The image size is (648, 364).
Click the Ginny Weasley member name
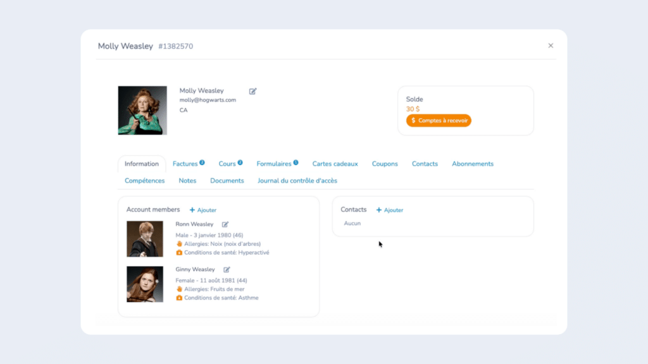195,269
